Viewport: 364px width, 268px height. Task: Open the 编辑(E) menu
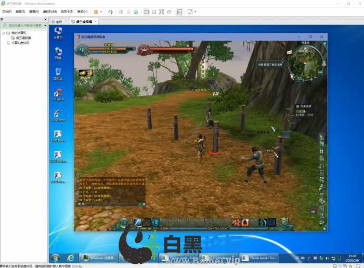click(x=20, y=11)
